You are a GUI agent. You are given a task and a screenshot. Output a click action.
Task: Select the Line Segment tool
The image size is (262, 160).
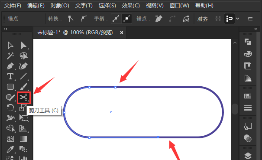(x=23, y=76)
